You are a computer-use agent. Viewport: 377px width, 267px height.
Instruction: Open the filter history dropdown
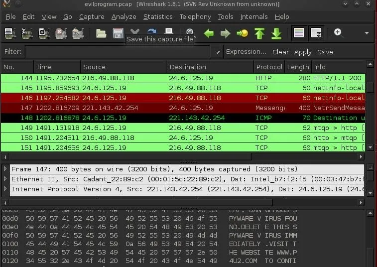(218, 52)
